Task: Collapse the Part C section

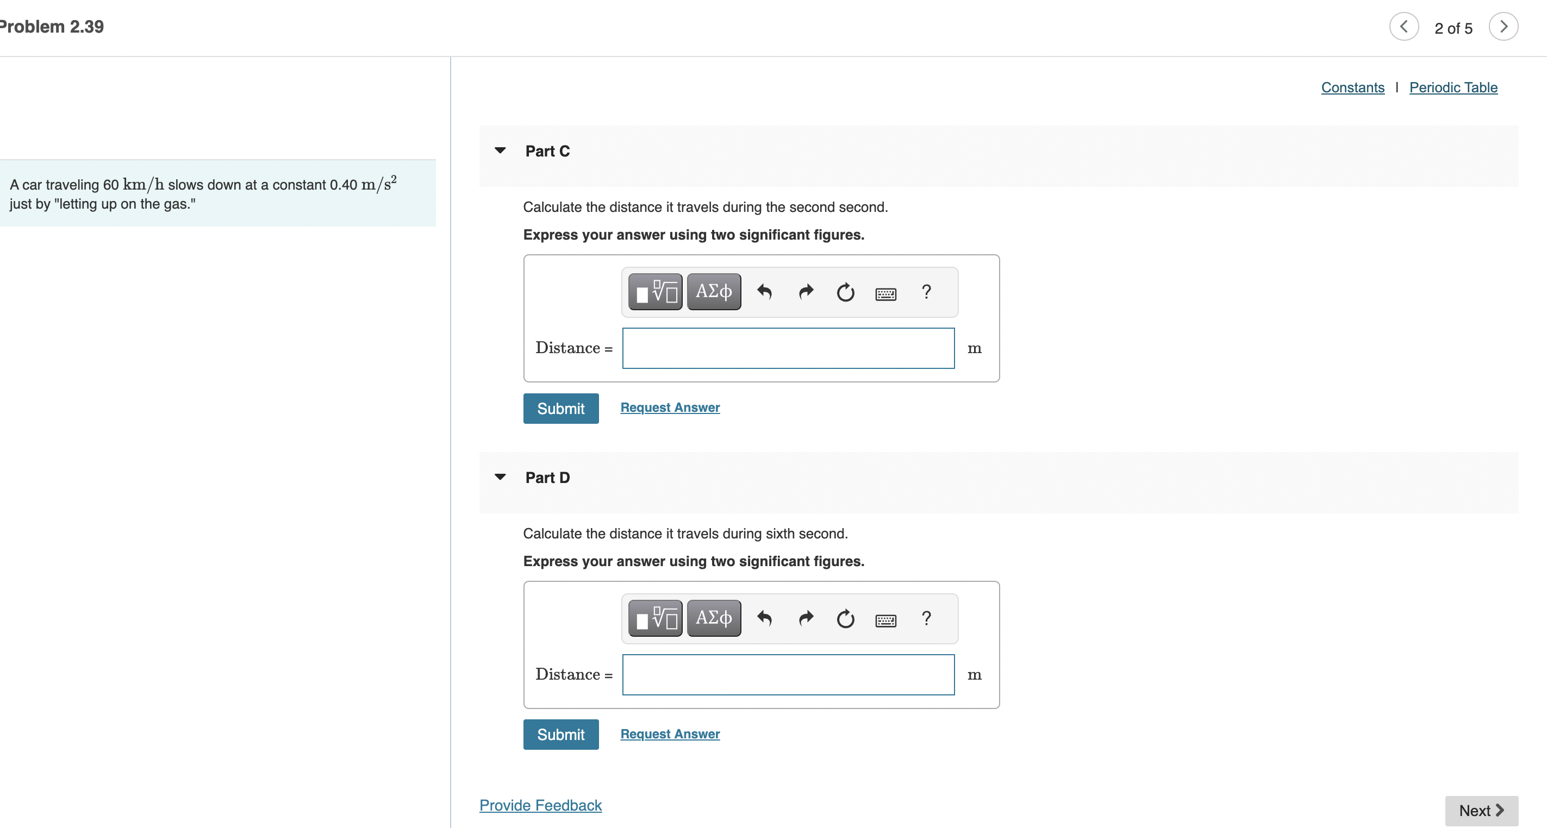Action: (500, 150)
